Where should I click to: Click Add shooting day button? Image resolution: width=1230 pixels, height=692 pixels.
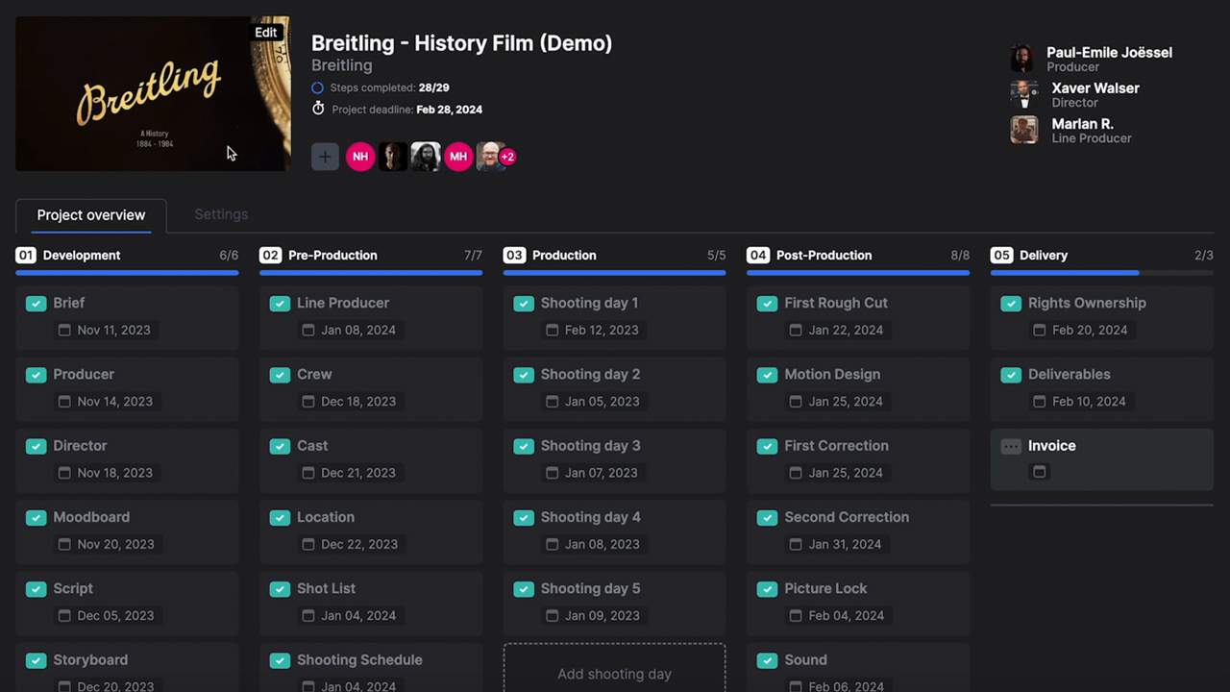614,673
